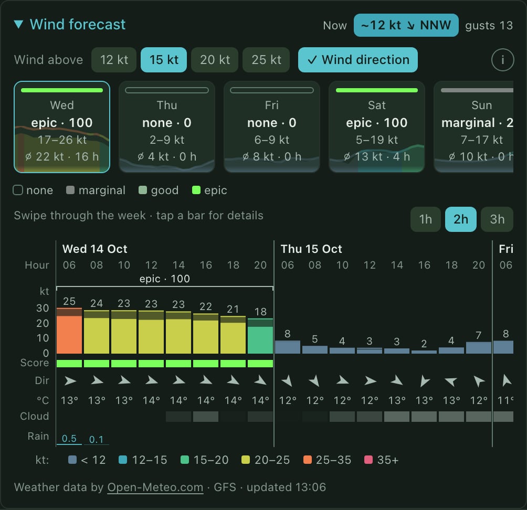
Task: Pick the 25 kt wind threshold
Action: click(266, 60)
